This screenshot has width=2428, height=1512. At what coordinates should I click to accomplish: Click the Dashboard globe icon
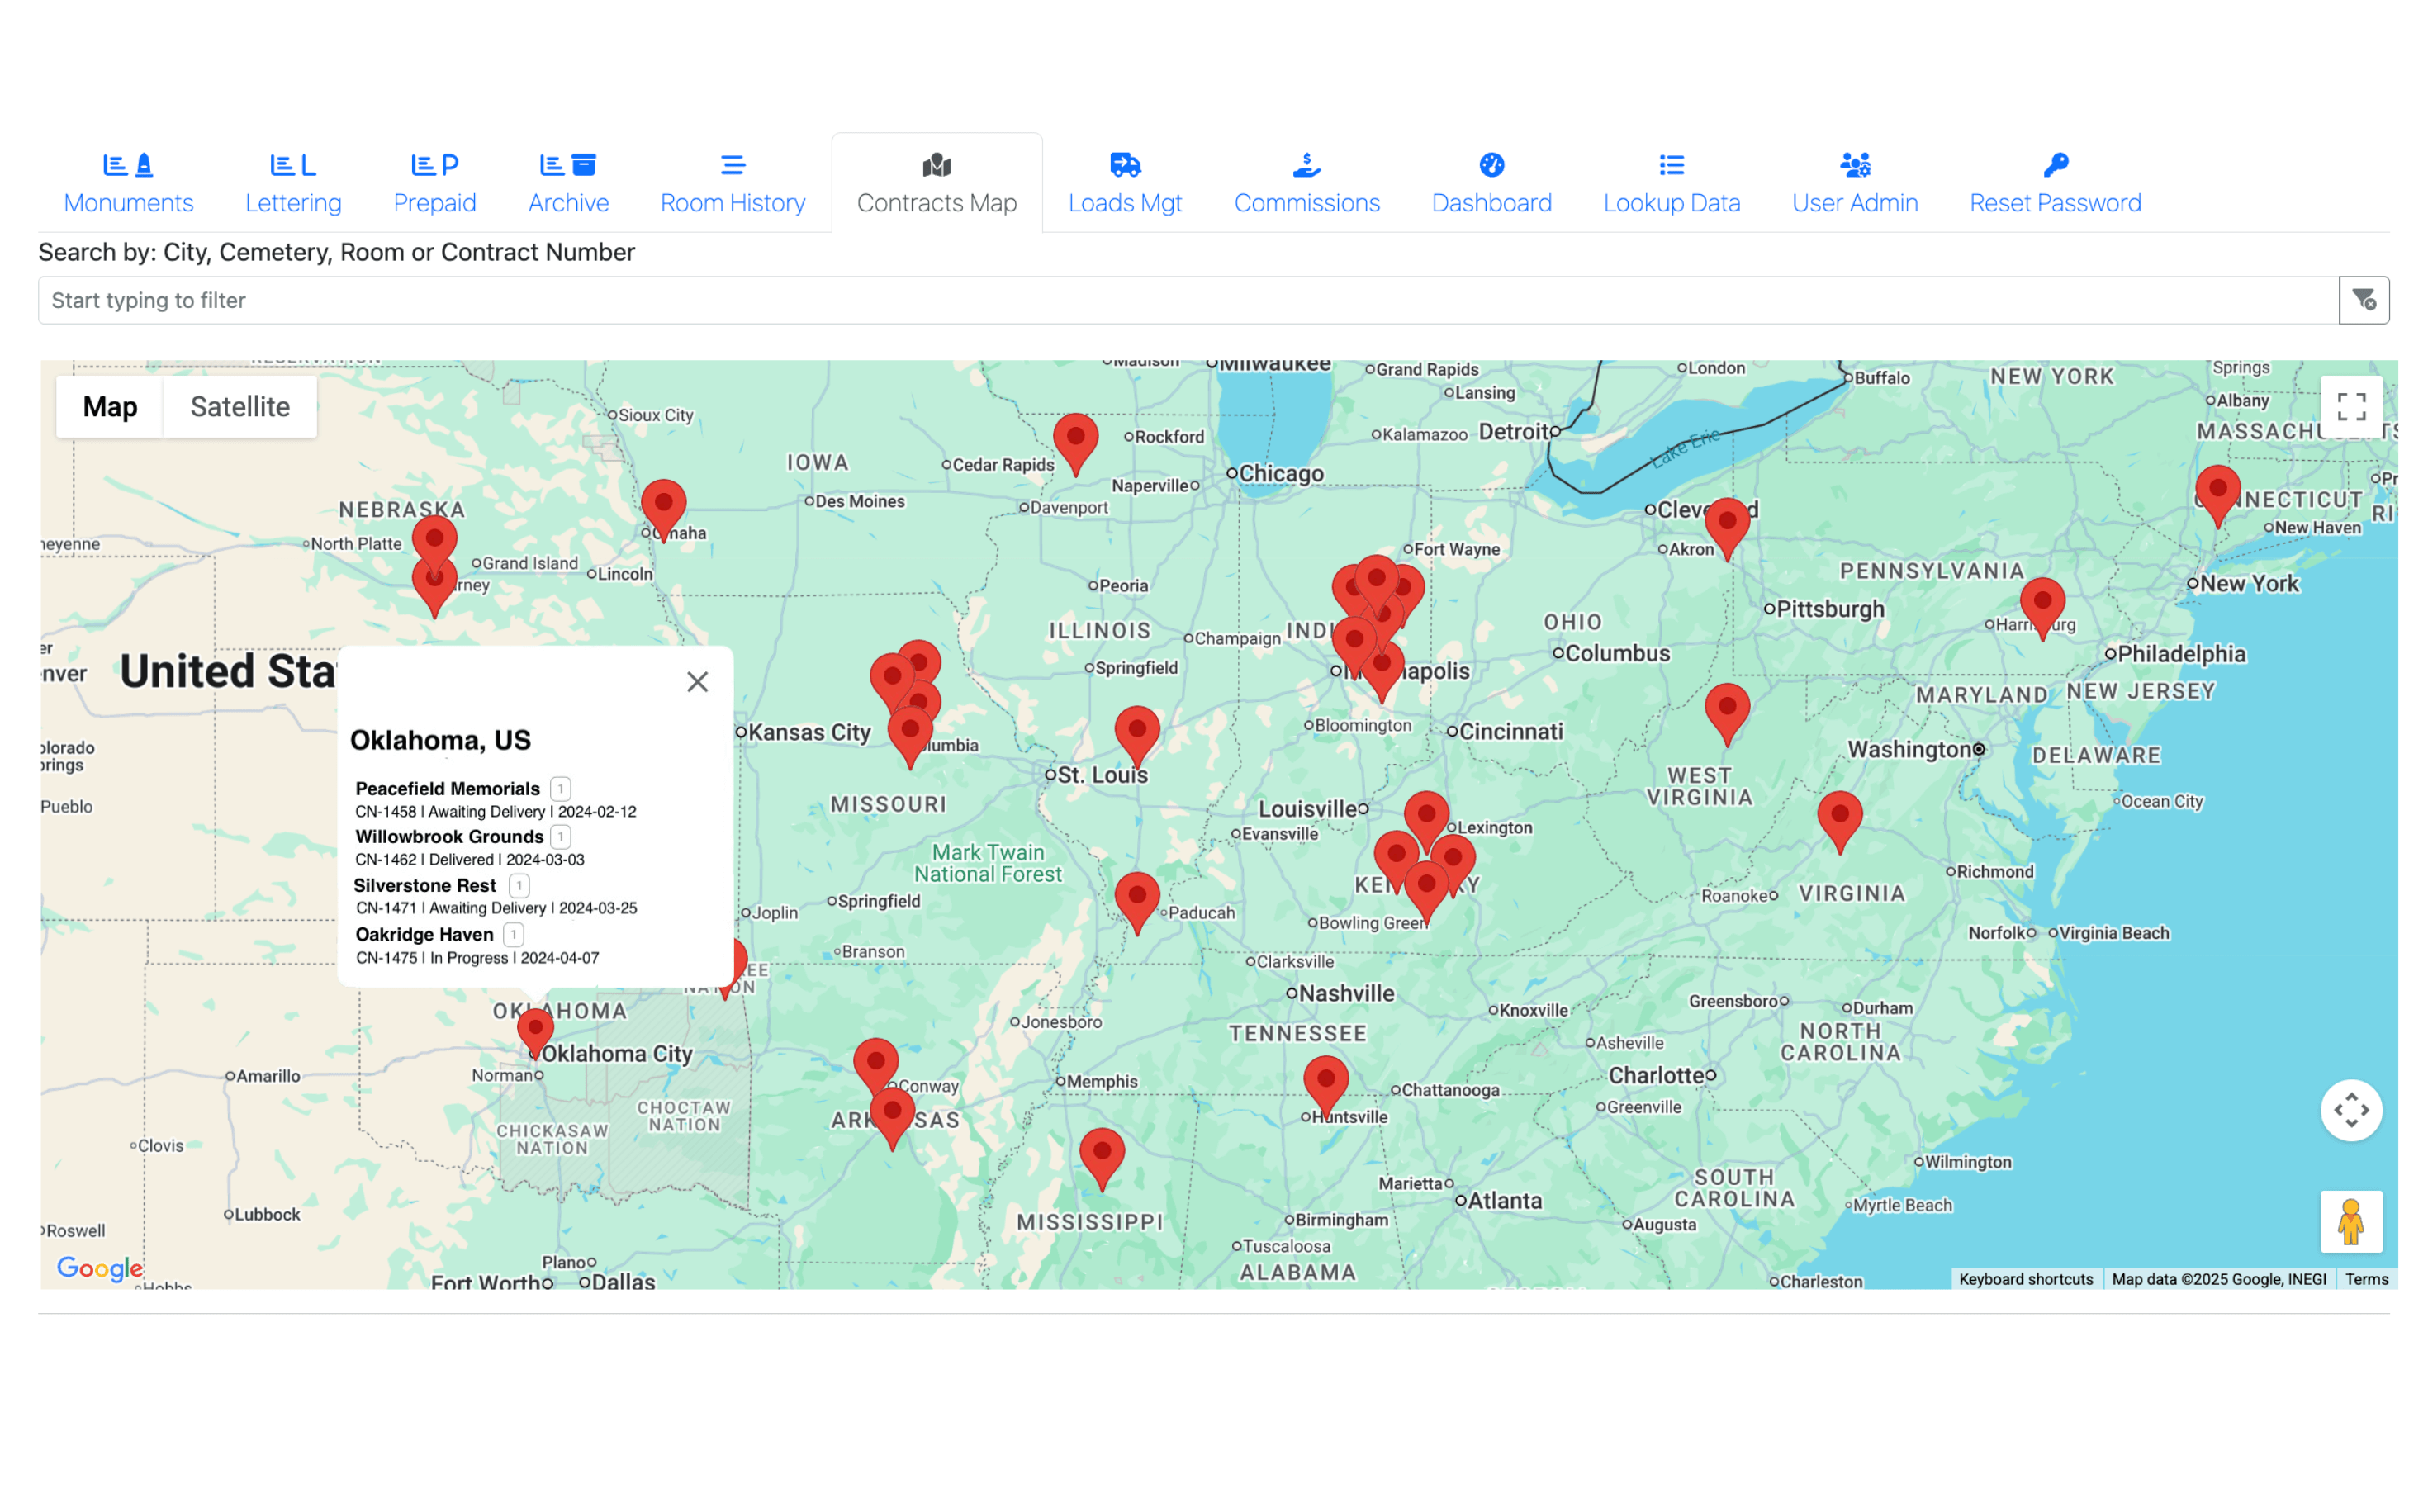point(1490,165)
